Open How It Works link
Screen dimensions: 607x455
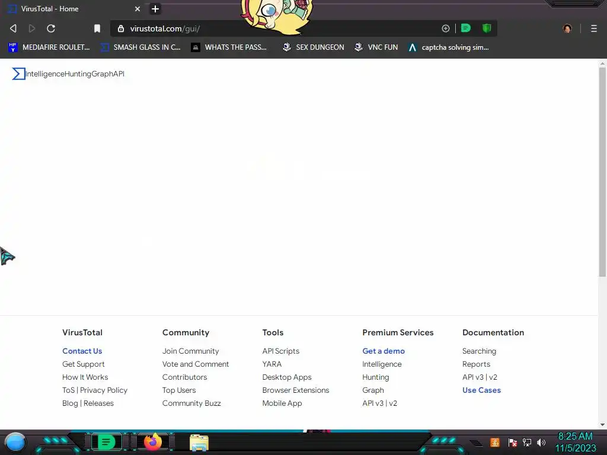click(85, 377)
